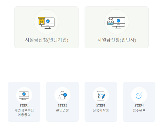The height and width of the screenshot is (126, 159).
Task: Select the STEP3 text label
Action: [101, 106]
